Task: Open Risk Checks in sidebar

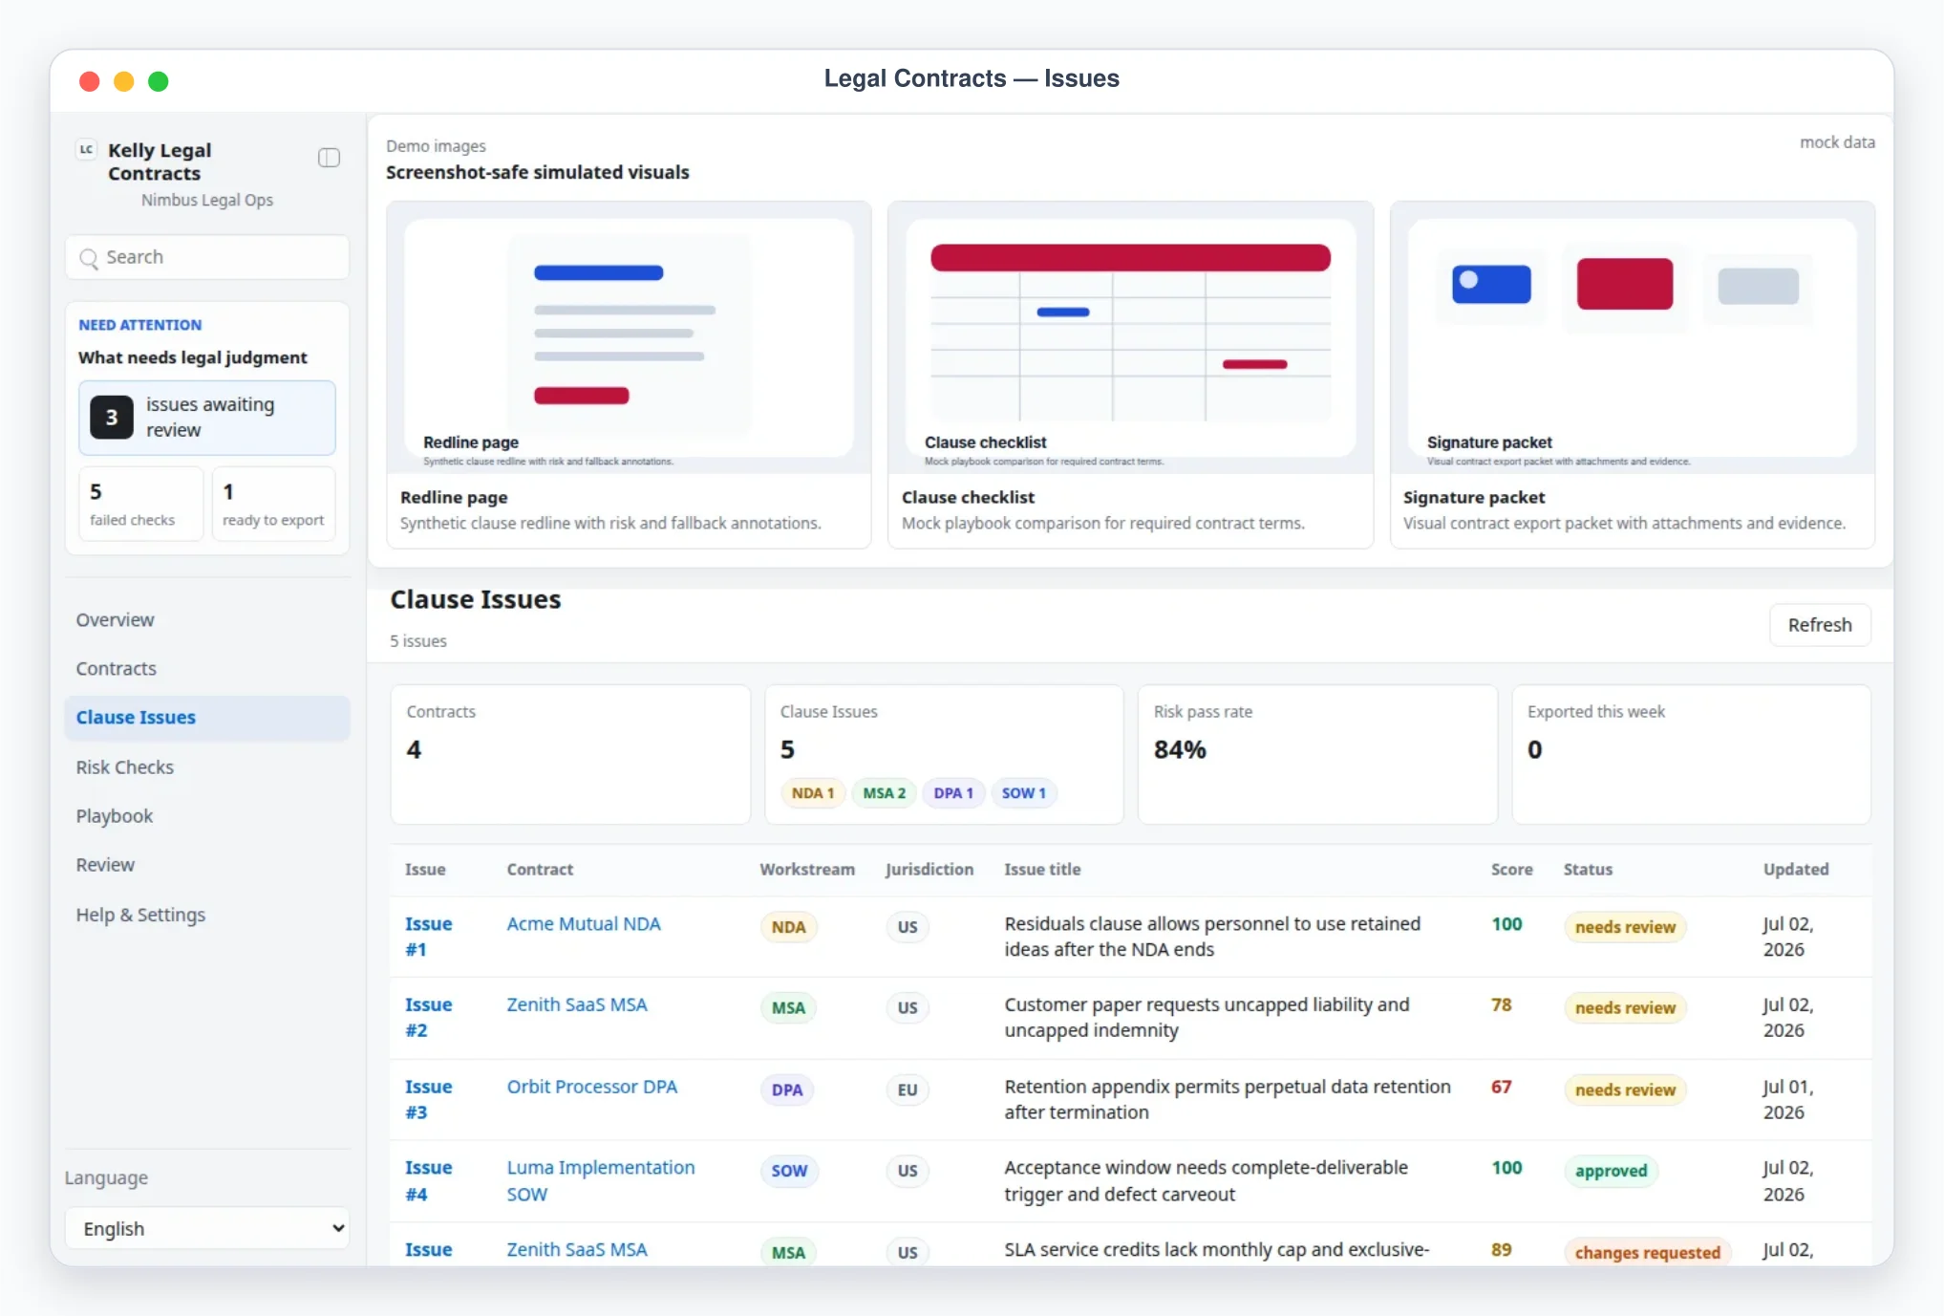Action: tap(125, 767)
